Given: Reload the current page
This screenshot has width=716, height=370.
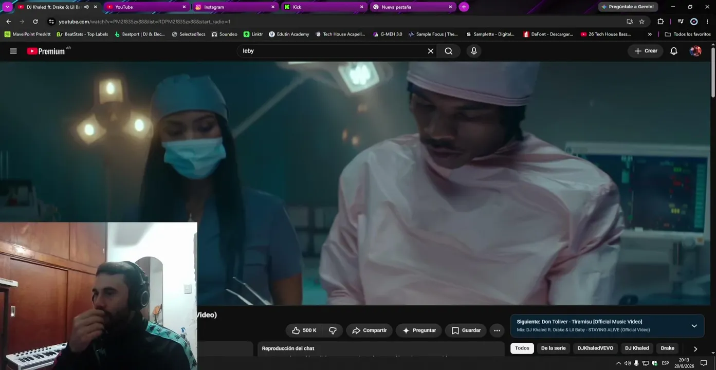Looking at the screenshot, I should point(35,22).
